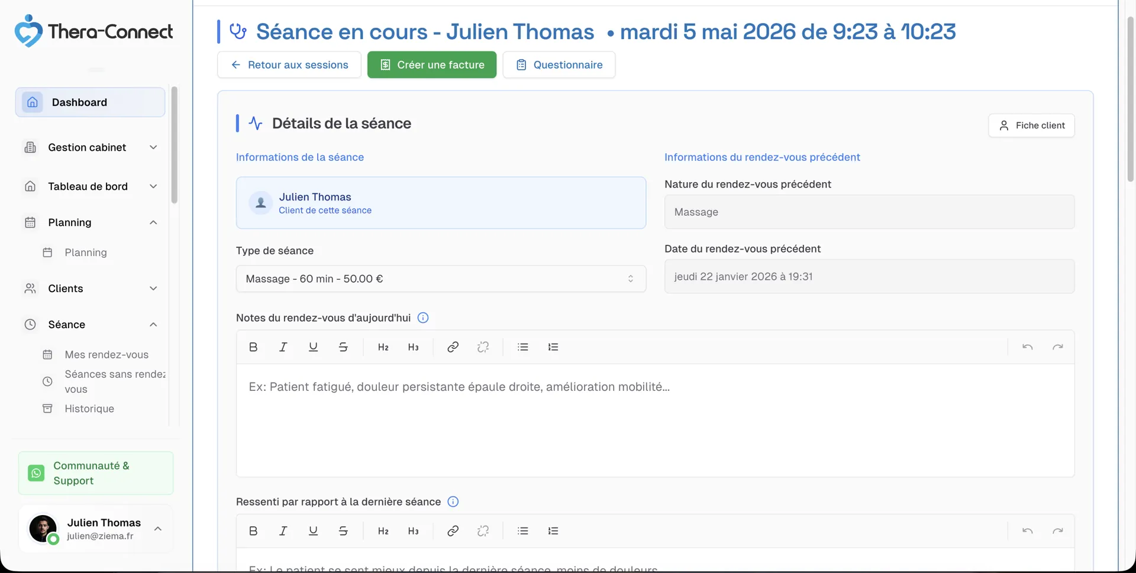Open the Questionnaire

pyautogui.click(x=559, y=64)
